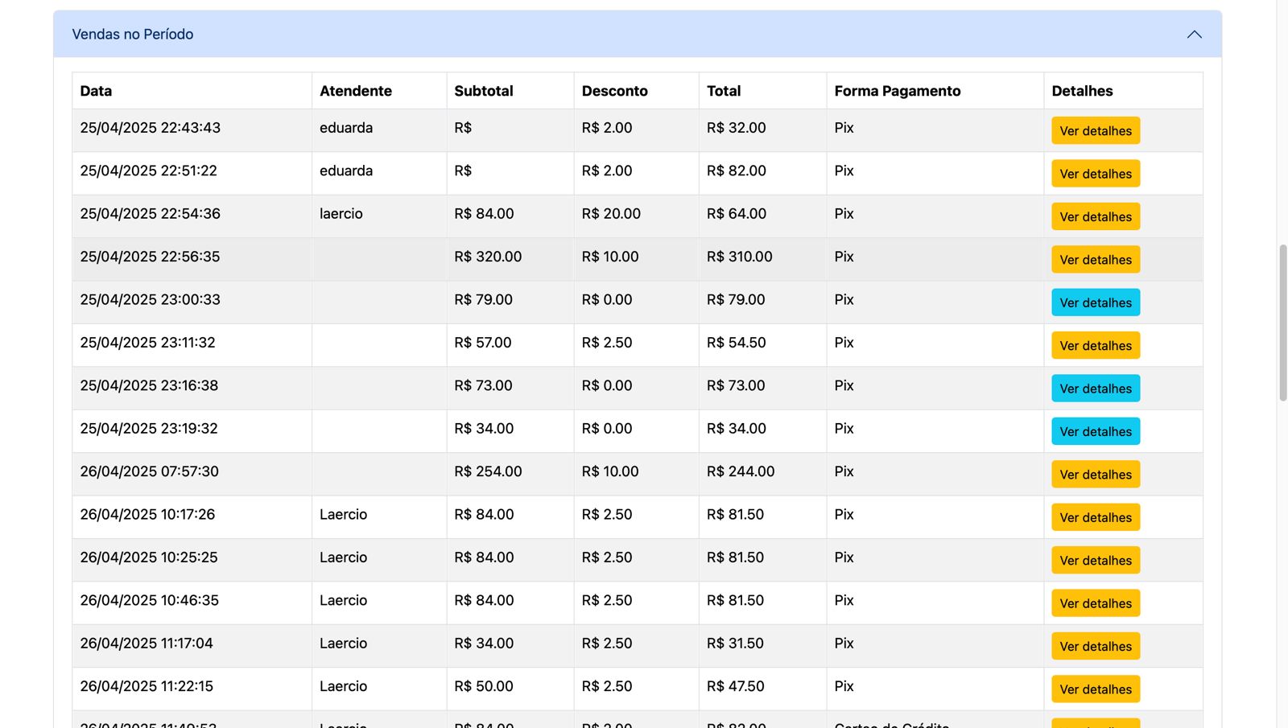View details of the R$ 310.00 sale
The width and height of the screenshot is (1288, 728).
[x=1095, y=260]
